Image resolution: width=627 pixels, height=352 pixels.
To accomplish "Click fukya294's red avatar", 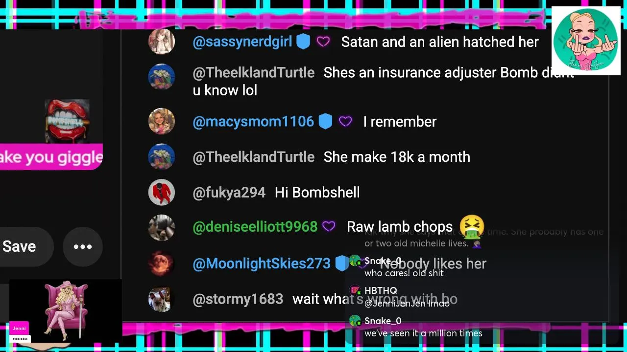I will [x=162, y=192].
